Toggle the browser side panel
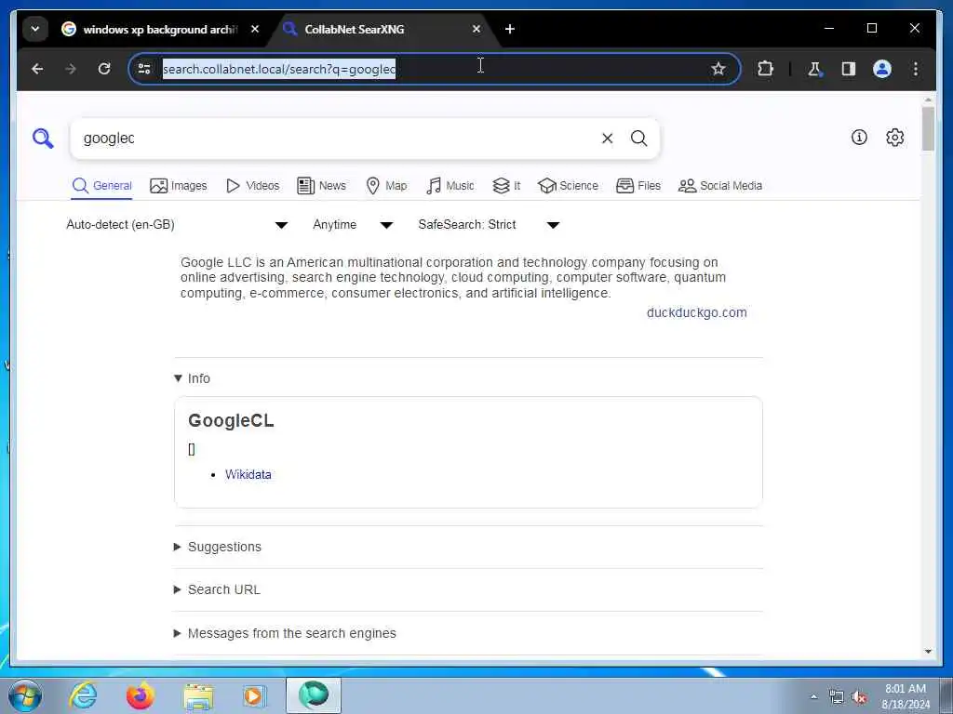Screen dimensions: 953x714 [849, 69]
